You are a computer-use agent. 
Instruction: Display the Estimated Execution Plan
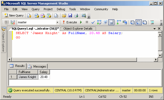point(99,22)
